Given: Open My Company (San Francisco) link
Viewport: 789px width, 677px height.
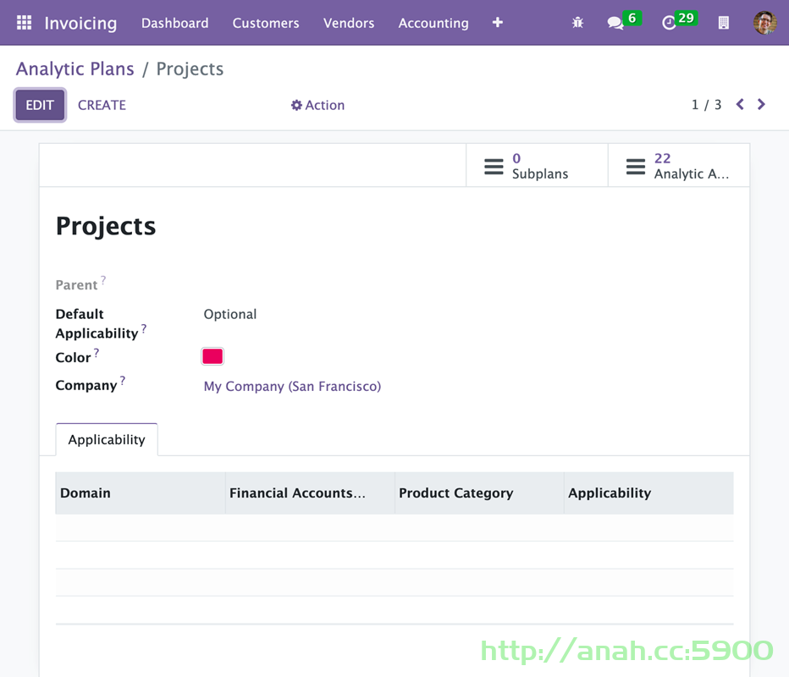Looking at the screenshot, I should point(292,386).
